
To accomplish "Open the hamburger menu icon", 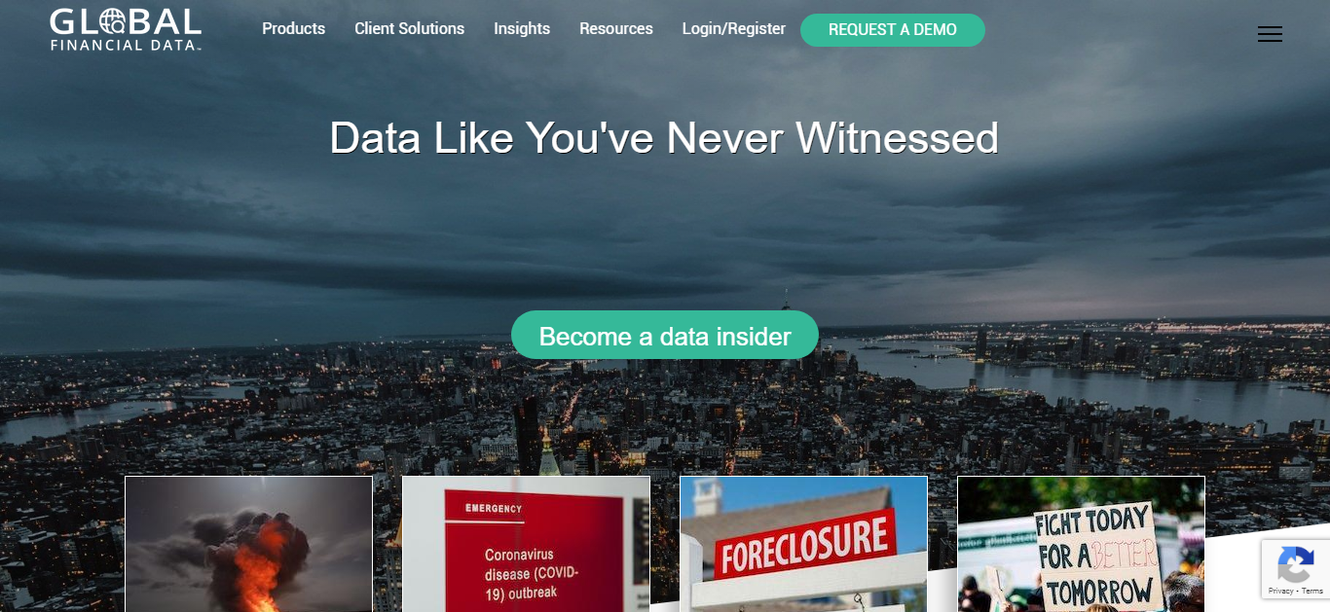I will click(1270, 34).
